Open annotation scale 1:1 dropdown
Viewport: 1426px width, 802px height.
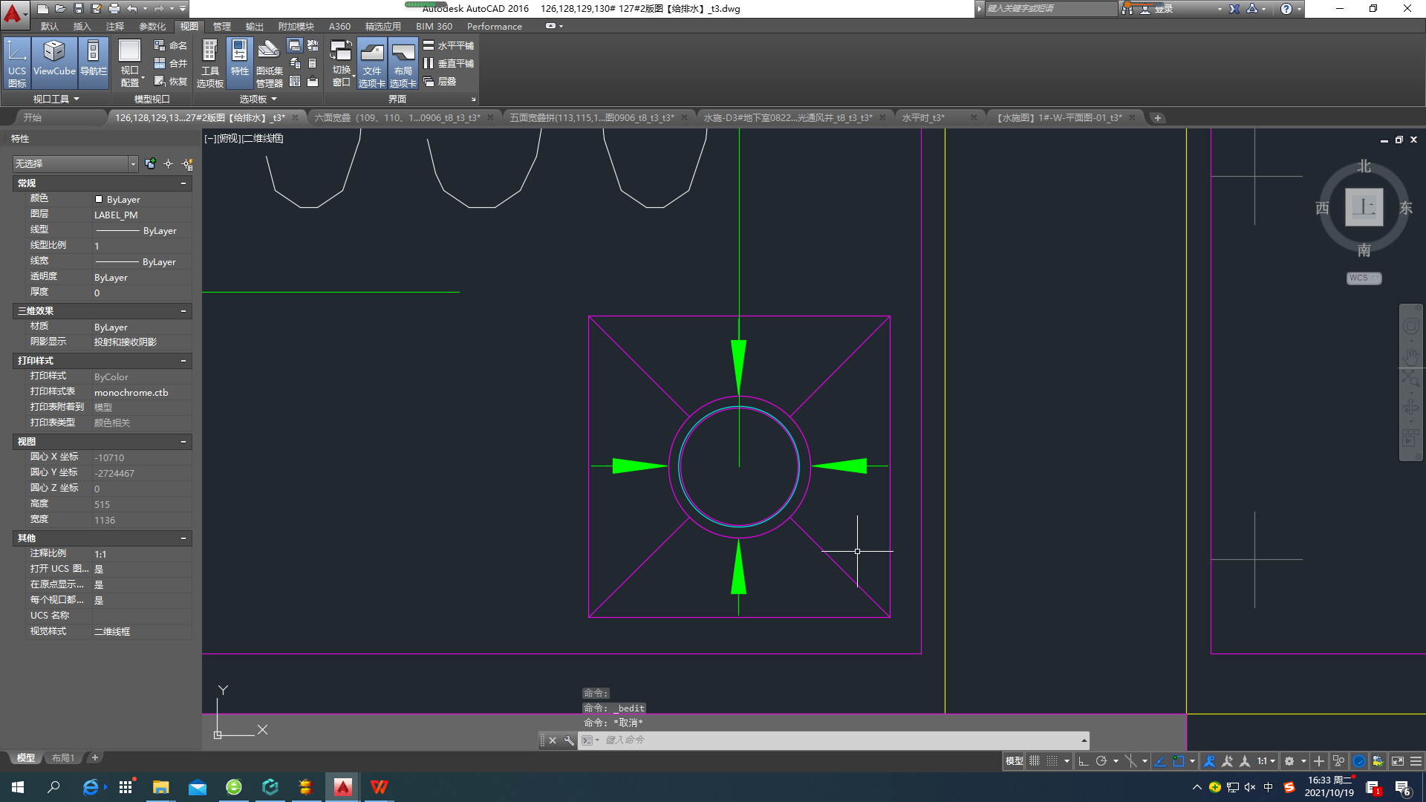point(1266,761)
